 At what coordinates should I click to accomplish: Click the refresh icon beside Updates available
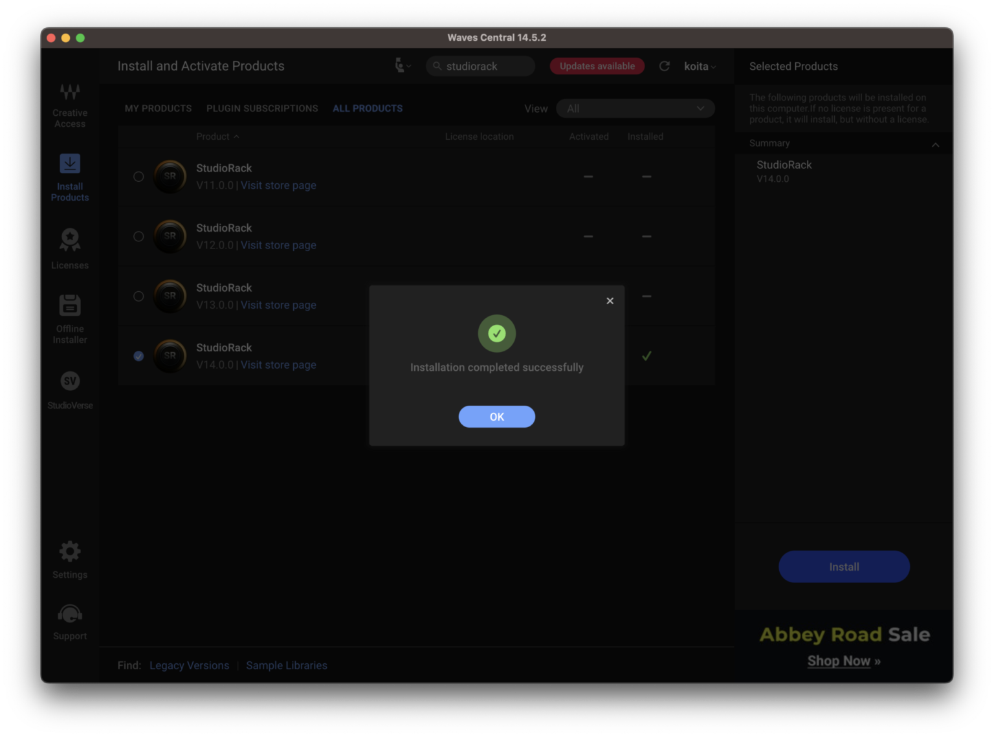tap(664, 66)
